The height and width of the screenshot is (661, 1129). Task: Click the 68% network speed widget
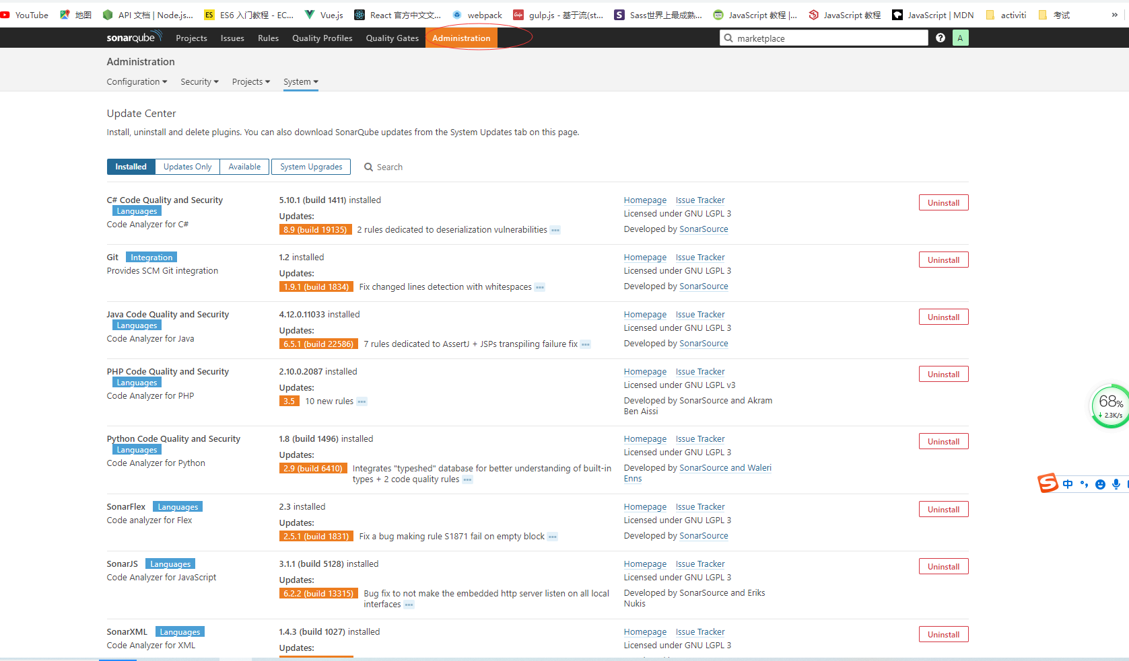(1109, 406)
